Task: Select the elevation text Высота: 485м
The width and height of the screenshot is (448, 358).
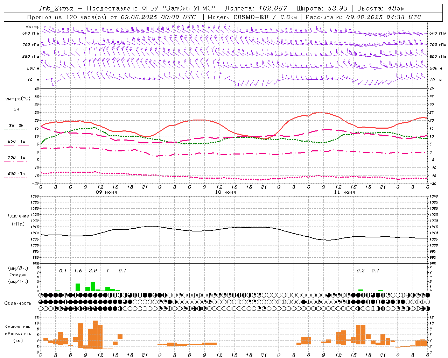Action: tap(381, 8)
